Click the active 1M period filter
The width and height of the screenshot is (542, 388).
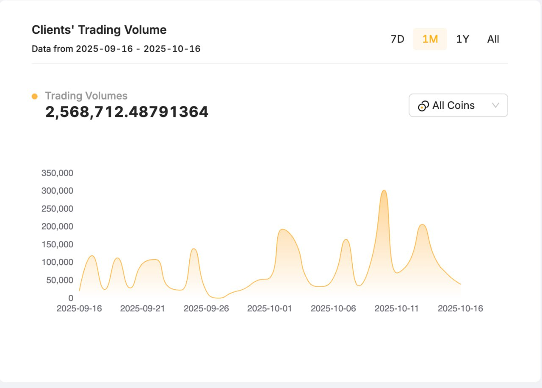pyautogui.click(x=430, y=39)
